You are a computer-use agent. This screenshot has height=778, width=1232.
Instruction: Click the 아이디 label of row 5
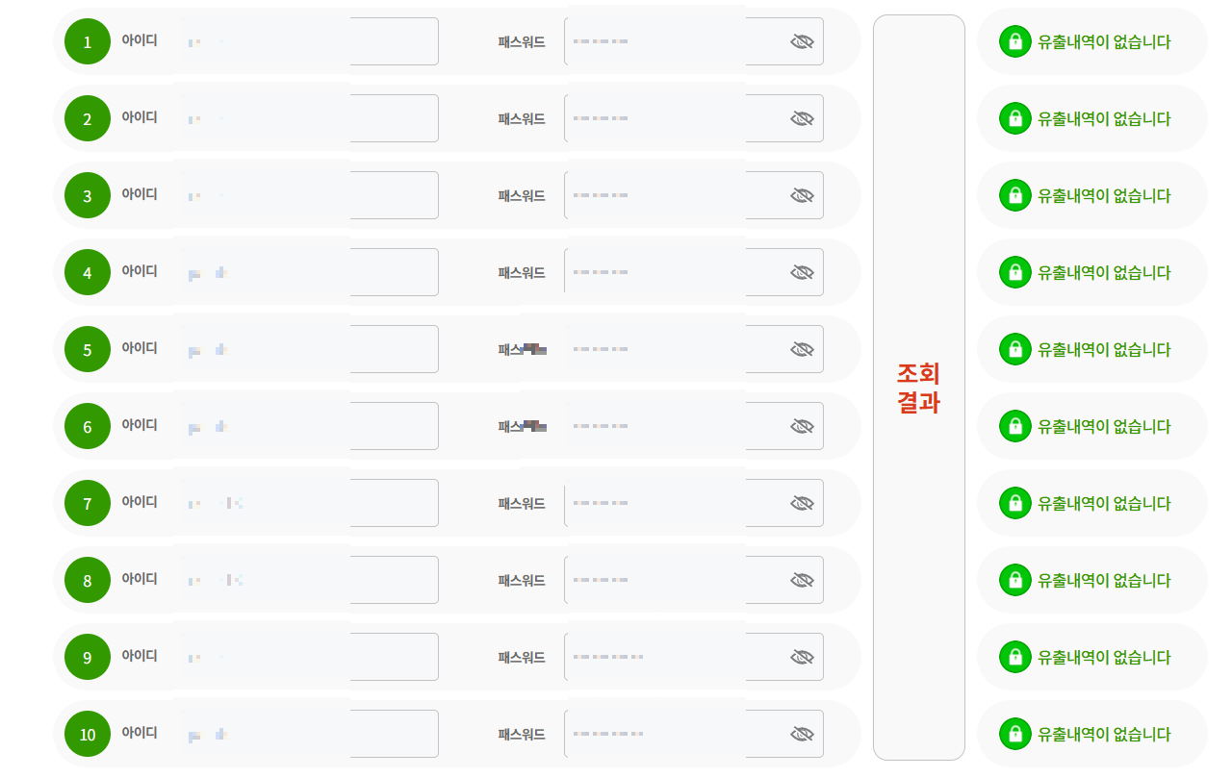click(141, 348)
